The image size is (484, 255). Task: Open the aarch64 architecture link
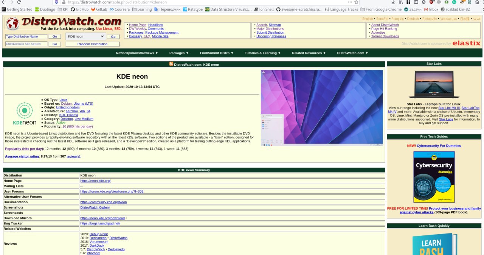tap(71, 111)
